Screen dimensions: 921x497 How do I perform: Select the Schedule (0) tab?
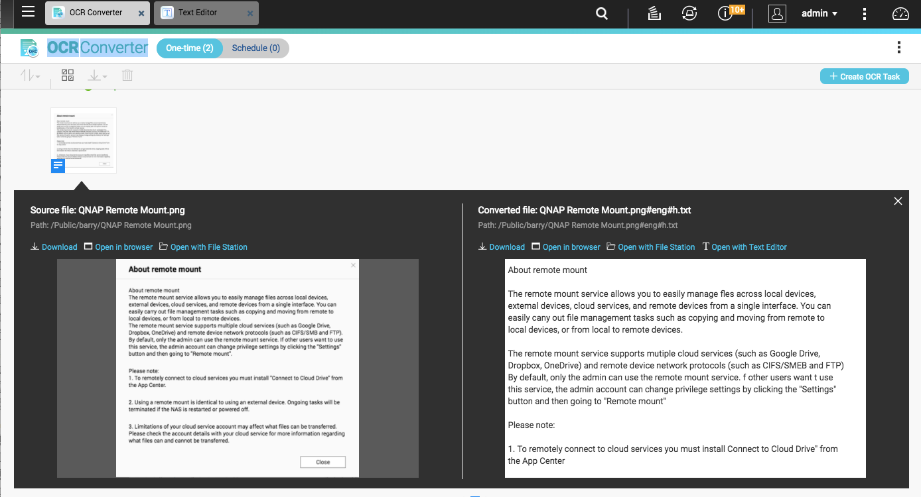point(256,48)
